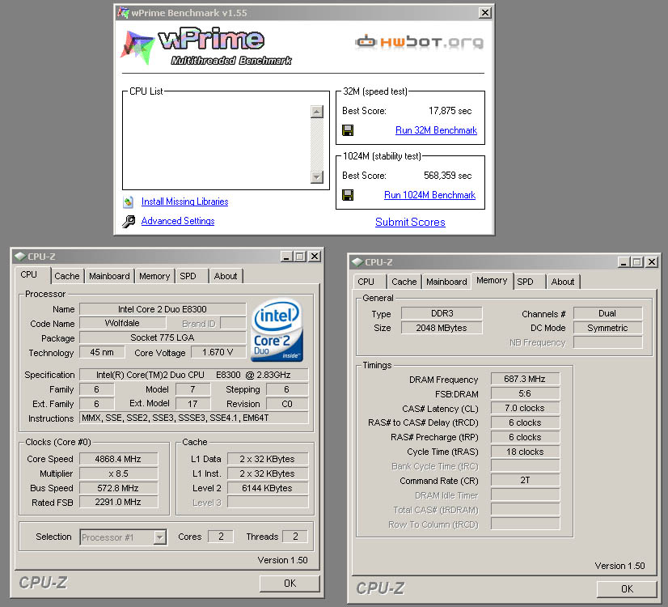Click the floppy save icon for the 1024M score
This screenshot has width=668, height=607.
tap(348, 195)
